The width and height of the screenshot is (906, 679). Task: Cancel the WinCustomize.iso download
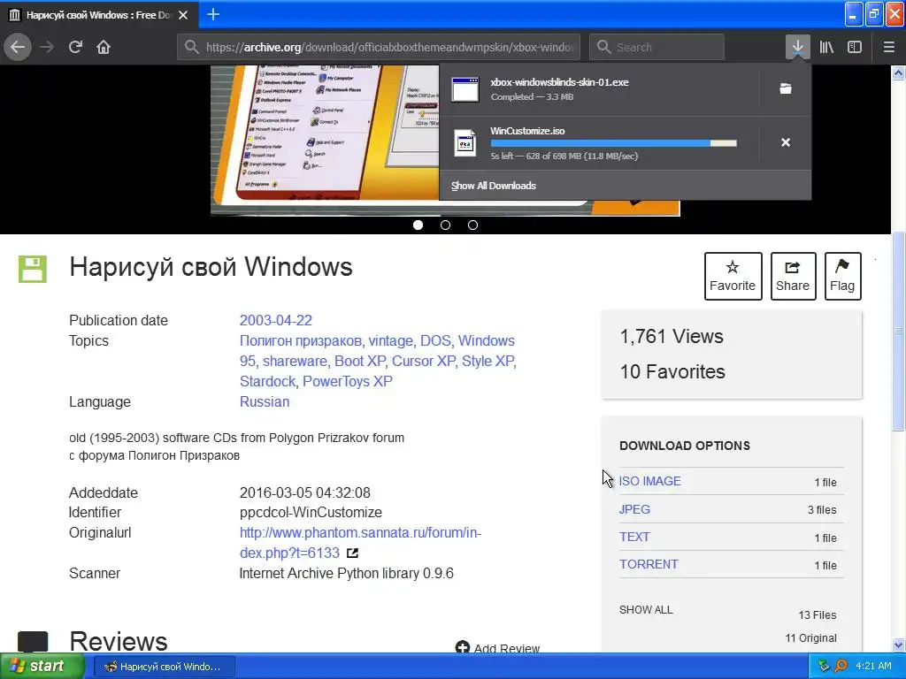786,142
